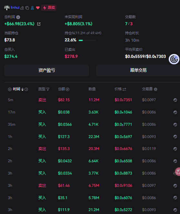This screenshot has height=214, width=180.
Task: Sort by 时间 arrows
Action: coord(23,89)
